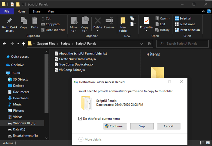Click the History command in ribbon

pyautogui.click(x=162, y=30)
